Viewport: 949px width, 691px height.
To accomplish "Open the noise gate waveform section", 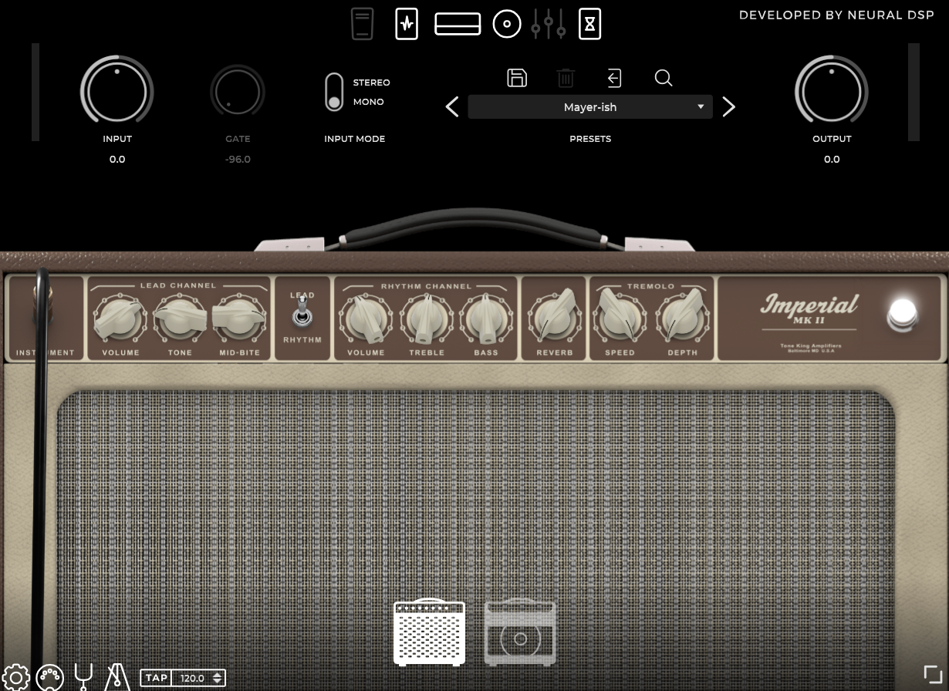I will coord(407,23).
